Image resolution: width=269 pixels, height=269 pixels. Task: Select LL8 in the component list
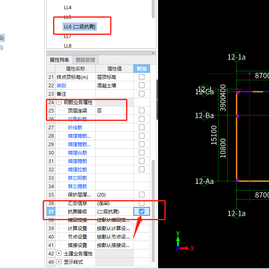click(x=67, y=46)
